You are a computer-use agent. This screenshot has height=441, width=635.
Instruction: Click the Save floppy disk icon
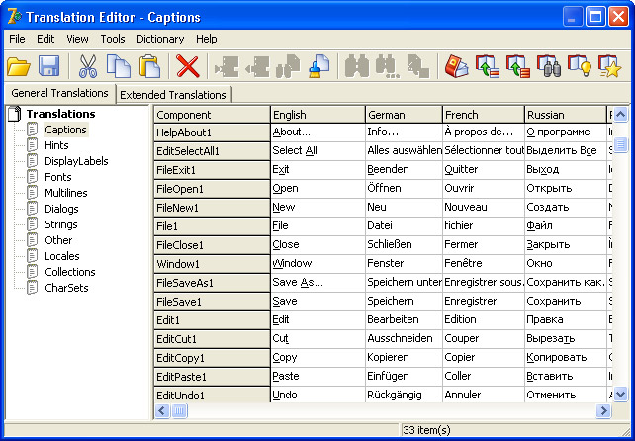click(x=49, y=67)
